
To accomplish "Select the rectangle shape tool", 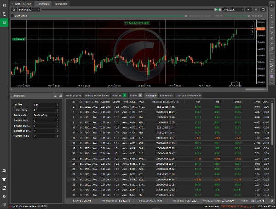I will tap(271, 55).
